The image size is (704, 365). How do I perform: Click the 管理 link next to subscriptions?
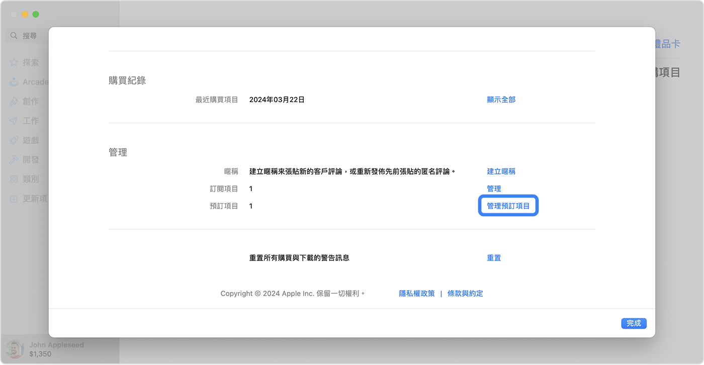coord(494,189)
